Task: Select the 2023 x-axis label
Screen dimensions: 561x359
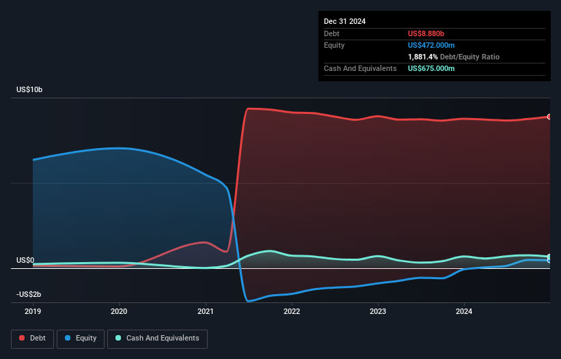Action: tap(378, 311)
